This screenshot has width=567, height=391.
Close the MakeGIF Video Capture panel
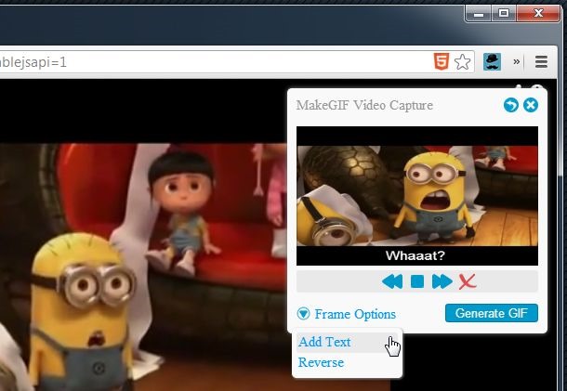[531, 105]
